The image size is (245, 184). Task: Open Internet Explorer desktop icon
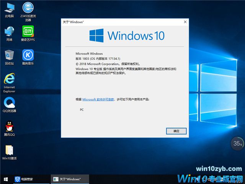point(9,83)
